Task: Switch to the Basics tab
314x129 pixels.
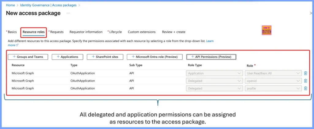Action: (x=12, y=32)
